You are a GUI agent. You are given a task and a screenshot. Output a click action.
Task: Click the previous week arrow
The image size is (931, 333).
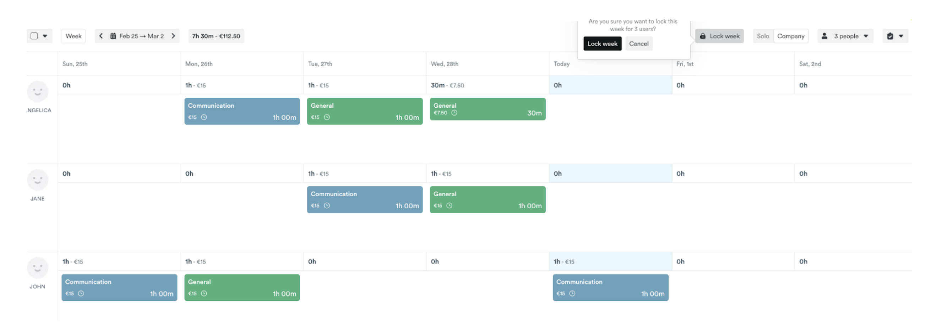tap(101, 36)
